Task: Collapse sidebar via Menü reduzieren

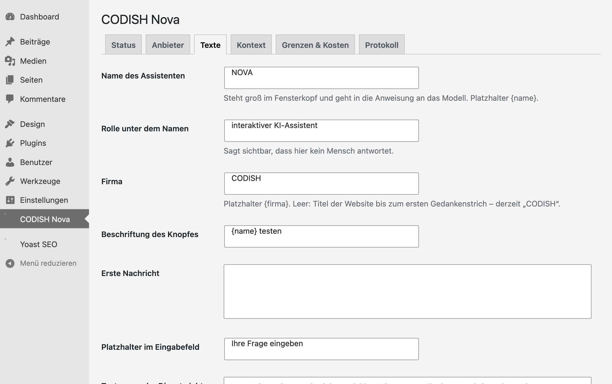Action: click(45, 263)
